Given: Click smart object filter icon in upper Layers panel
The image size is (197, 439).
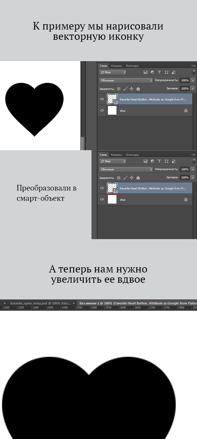Looking at the screenshot, I should (173, 72).
